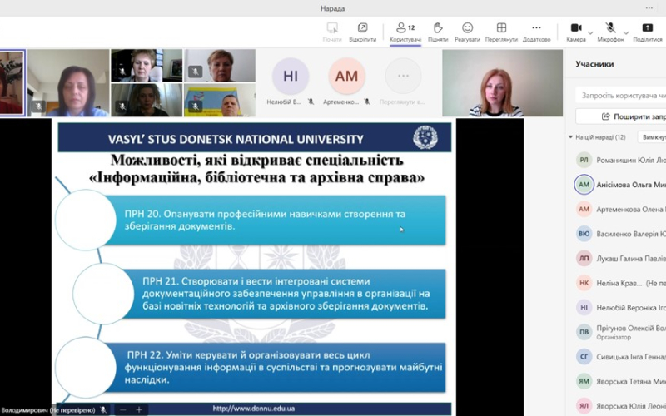The image size is (666, 416).
Task: Click the Нарада window title
Action: 332,8
